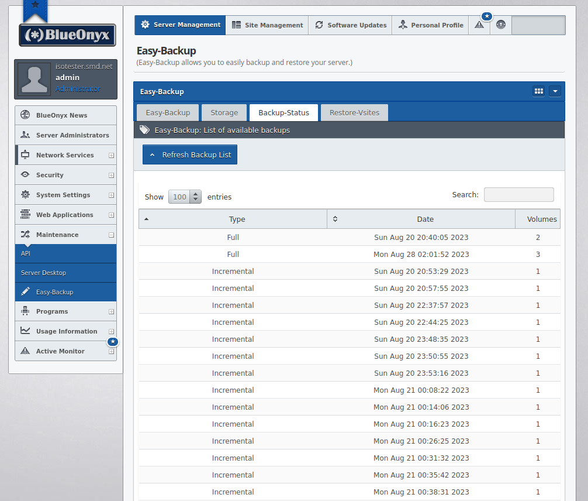The height and width of the screenshot is (501, 588).
Task: Expand the Usage Information menu
Action: (x=112, y=332)
